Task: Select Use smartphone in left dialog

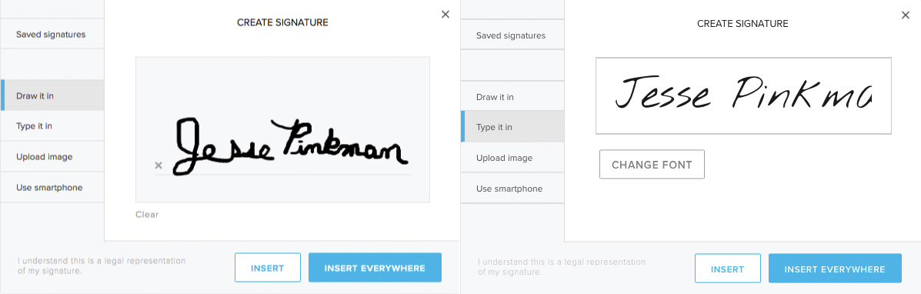Action: [x=52, y=188]
